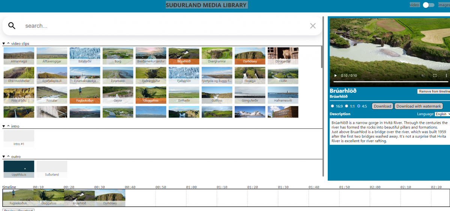Screen dimensions: 450x211
Task: Open the video player's three-dot menu
Action: pyautogui.click(x=446, y=76)
